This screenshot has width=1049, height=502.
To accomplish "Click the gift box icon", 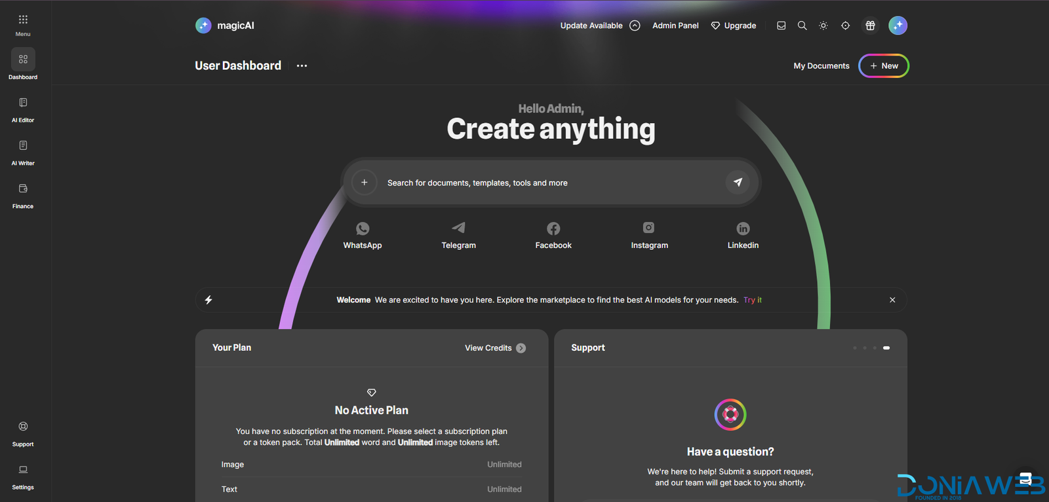I will pyautogui.click(x=870, y=26).
